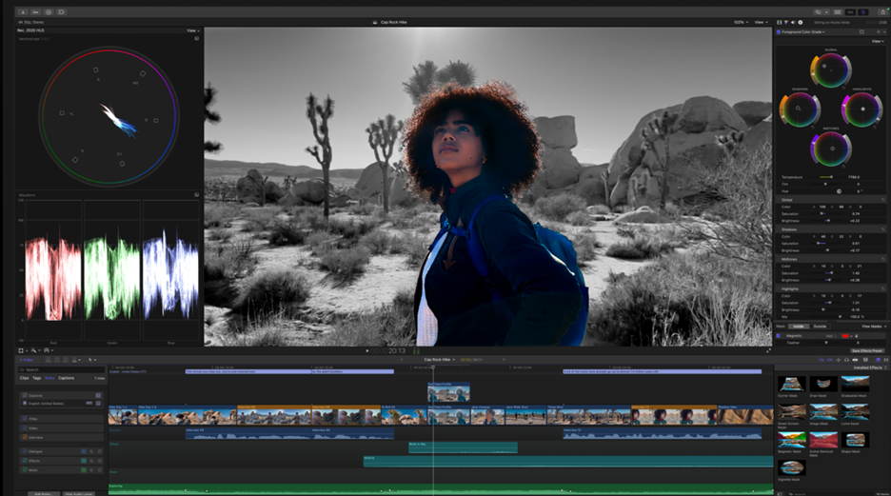This screenshot has height=496, width=891.
Task: Click the Share export icon
Action: tap(883, 12)
